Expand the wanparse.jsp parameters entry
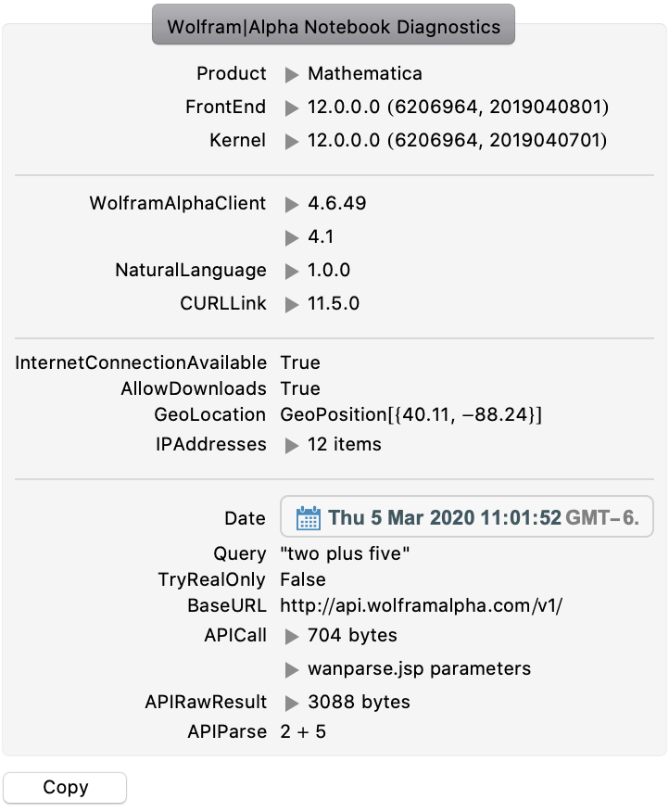Image resolution: width=669 pixels, height=812 pixels. click(292, 669)
